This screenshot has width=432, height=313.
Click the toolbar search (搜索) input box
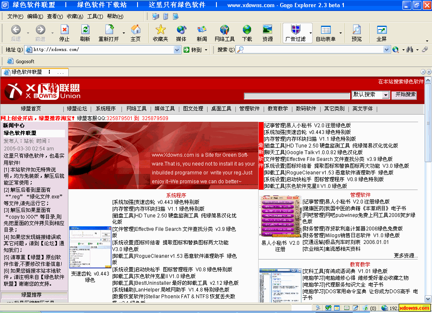[x=313, y=50]
